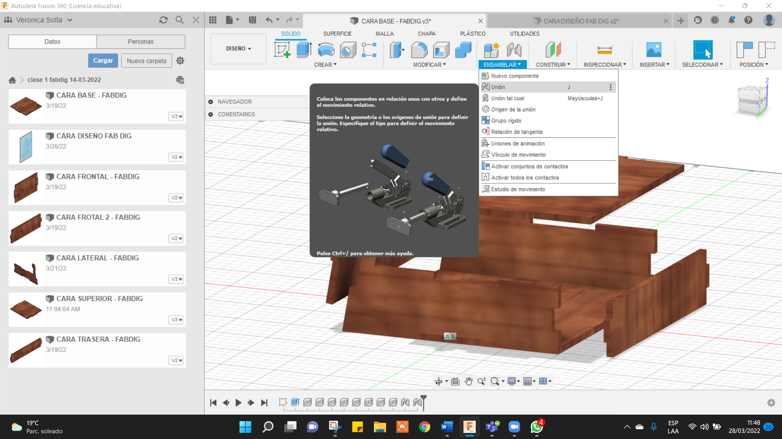
Task: Click the Construct plane icon
Action: pos(553,50)
